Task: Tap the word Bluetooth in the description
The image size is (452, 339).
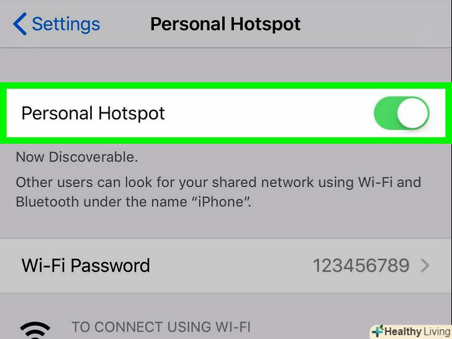Action: click(47, 202)
